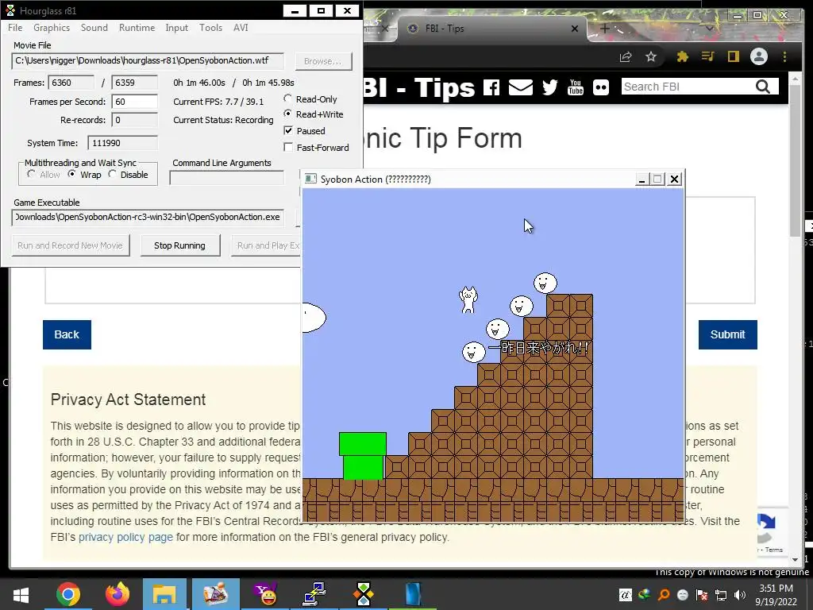This screenshot has height=610, width=813.
Task: Open FBI Facebook page icon
Action: (491, 87)
